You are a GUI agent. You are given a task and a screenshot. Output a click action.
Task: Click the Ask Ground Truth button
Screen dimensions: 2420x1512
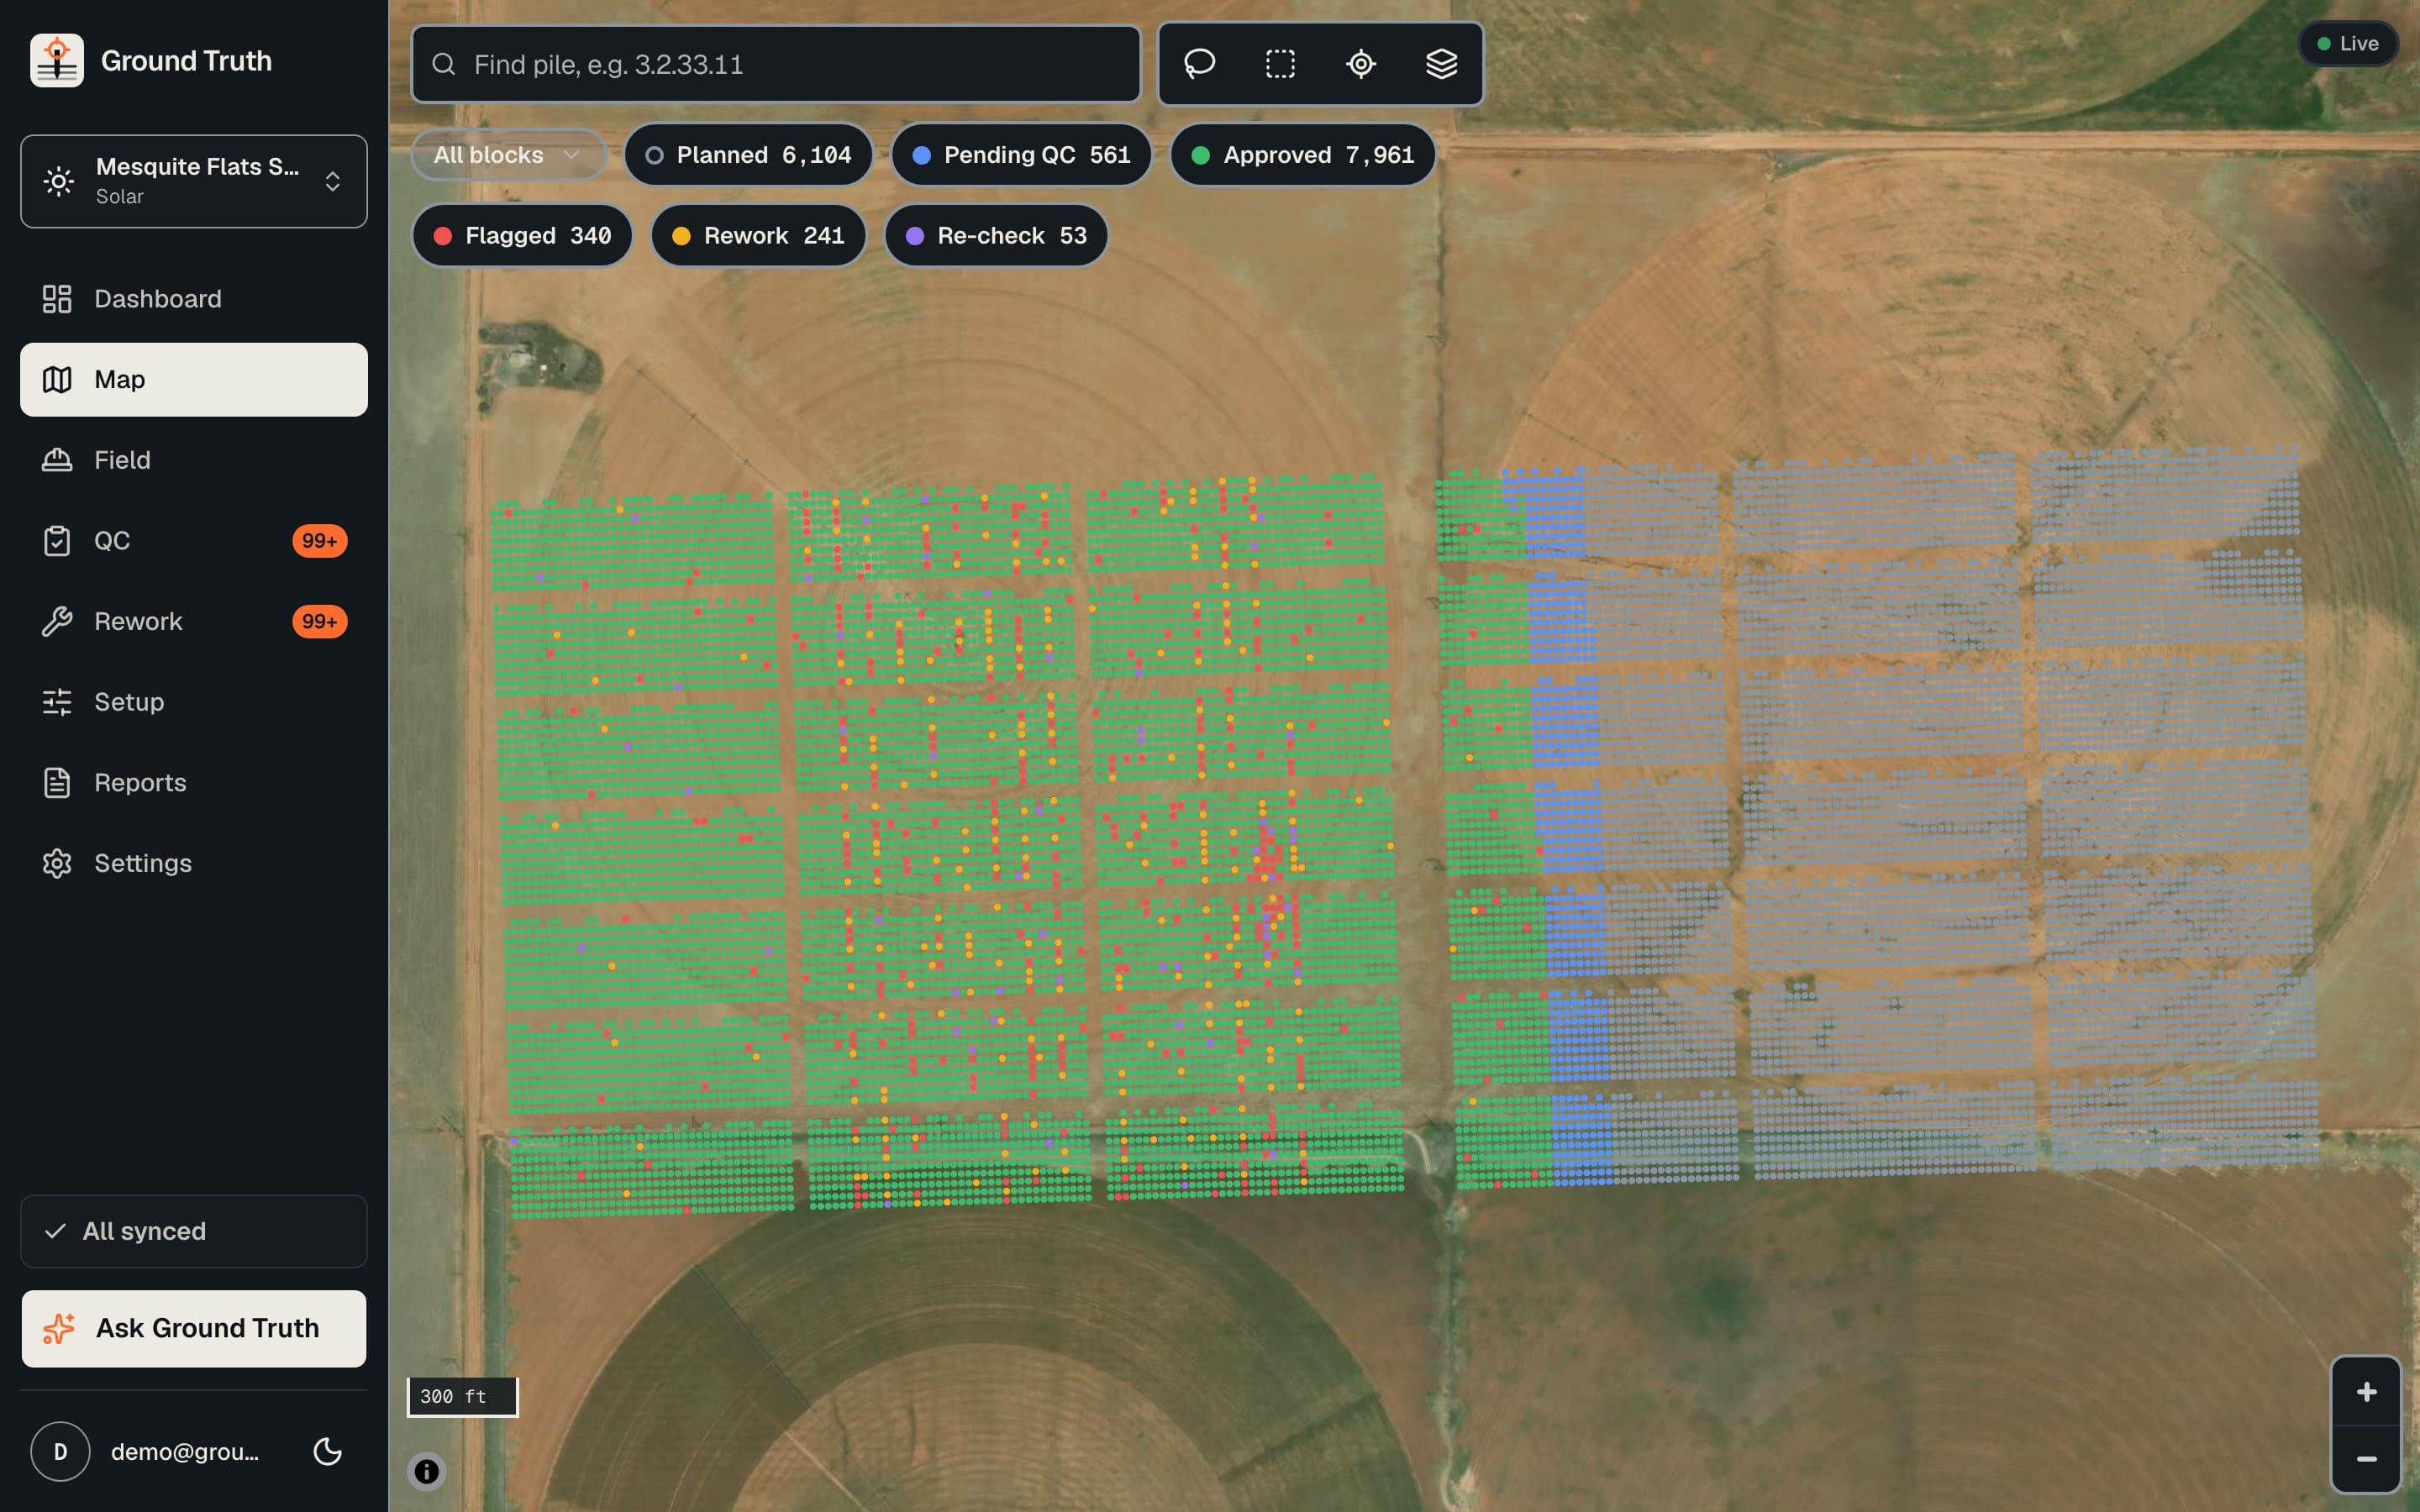pyautogui.click(x=194, y=1328)
